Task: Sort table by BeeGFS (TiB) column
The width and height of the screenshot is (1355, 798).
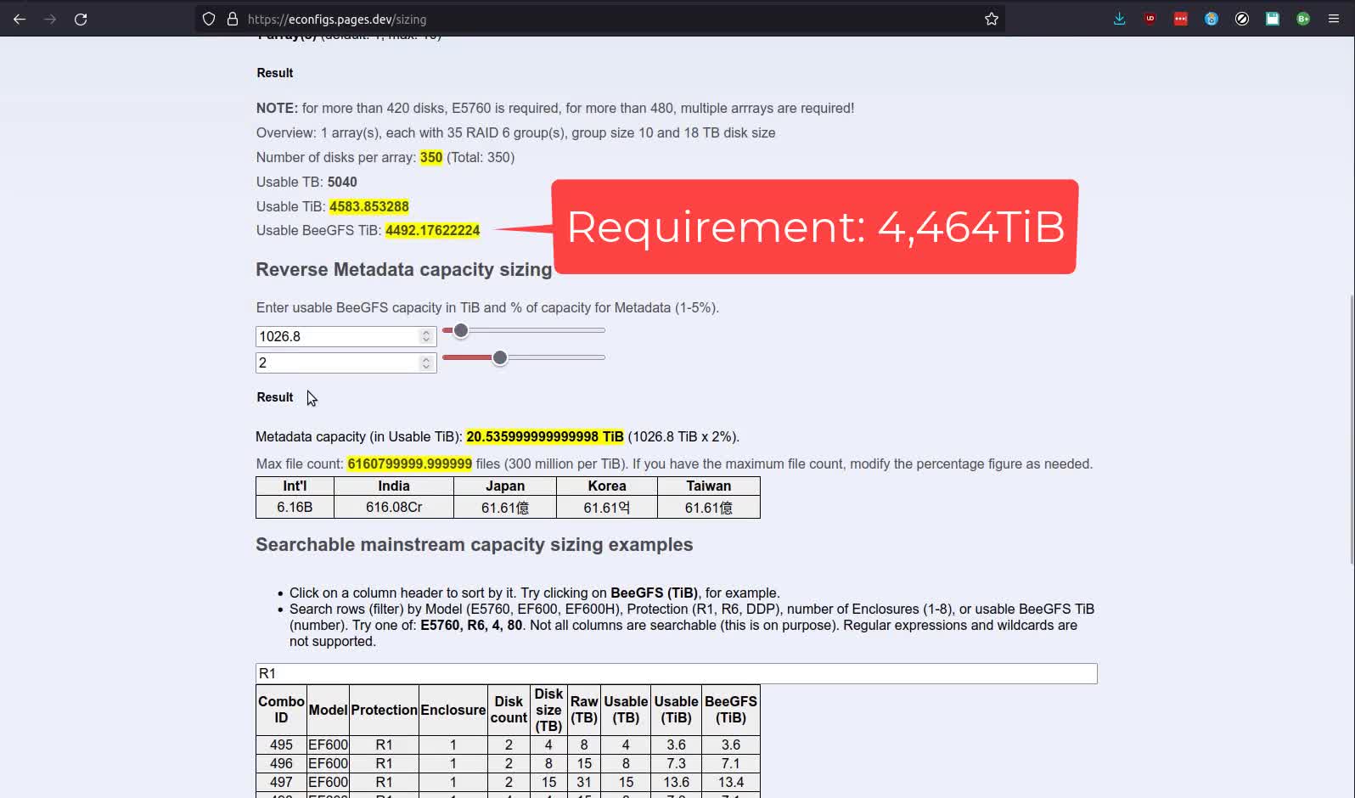Action: click(731, 710)
